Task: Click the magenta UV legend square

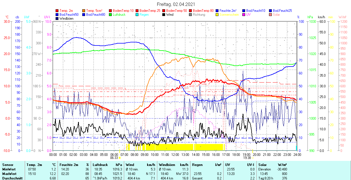Action: (244, 15)
